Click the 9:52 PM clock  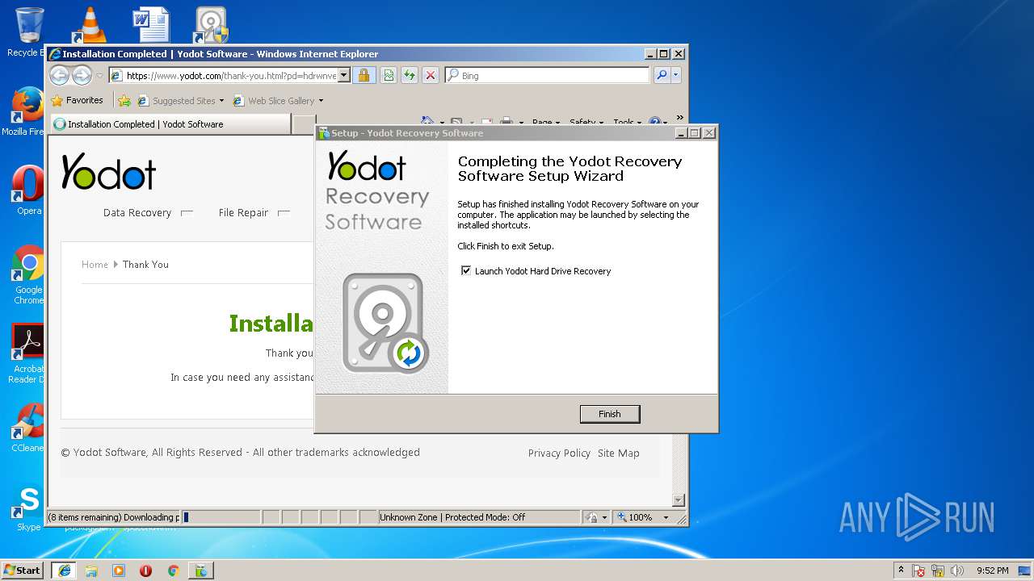coord(993,571)
